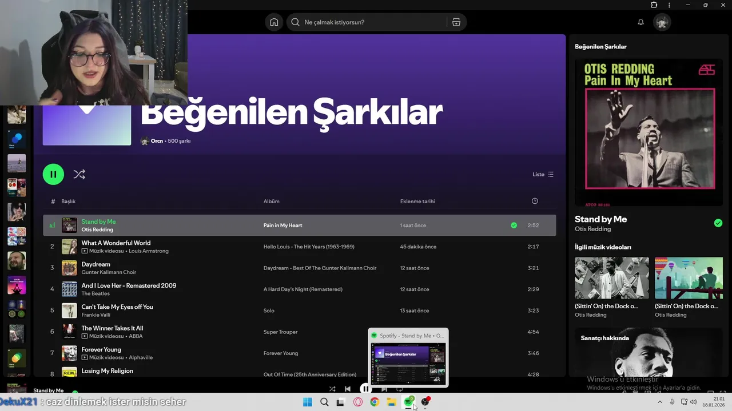Open the Alphaville artist link

tap(141, 357)
